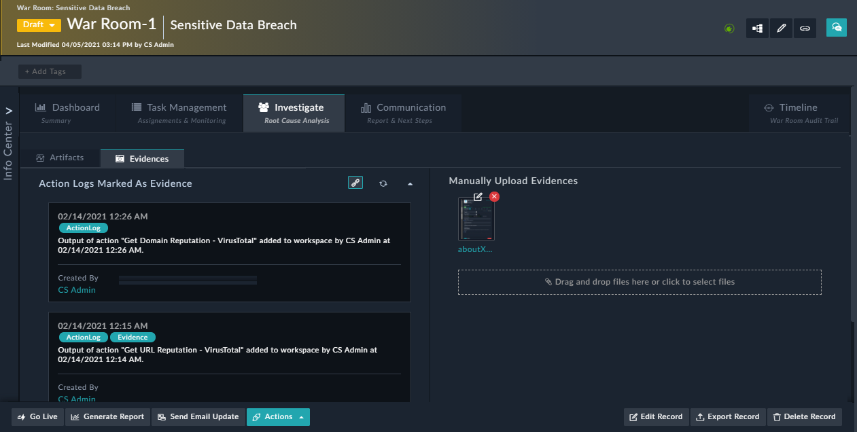This screenshot has width=857, height=432.
Task: Click the link icon in the war room header
Action: [805, 28]
